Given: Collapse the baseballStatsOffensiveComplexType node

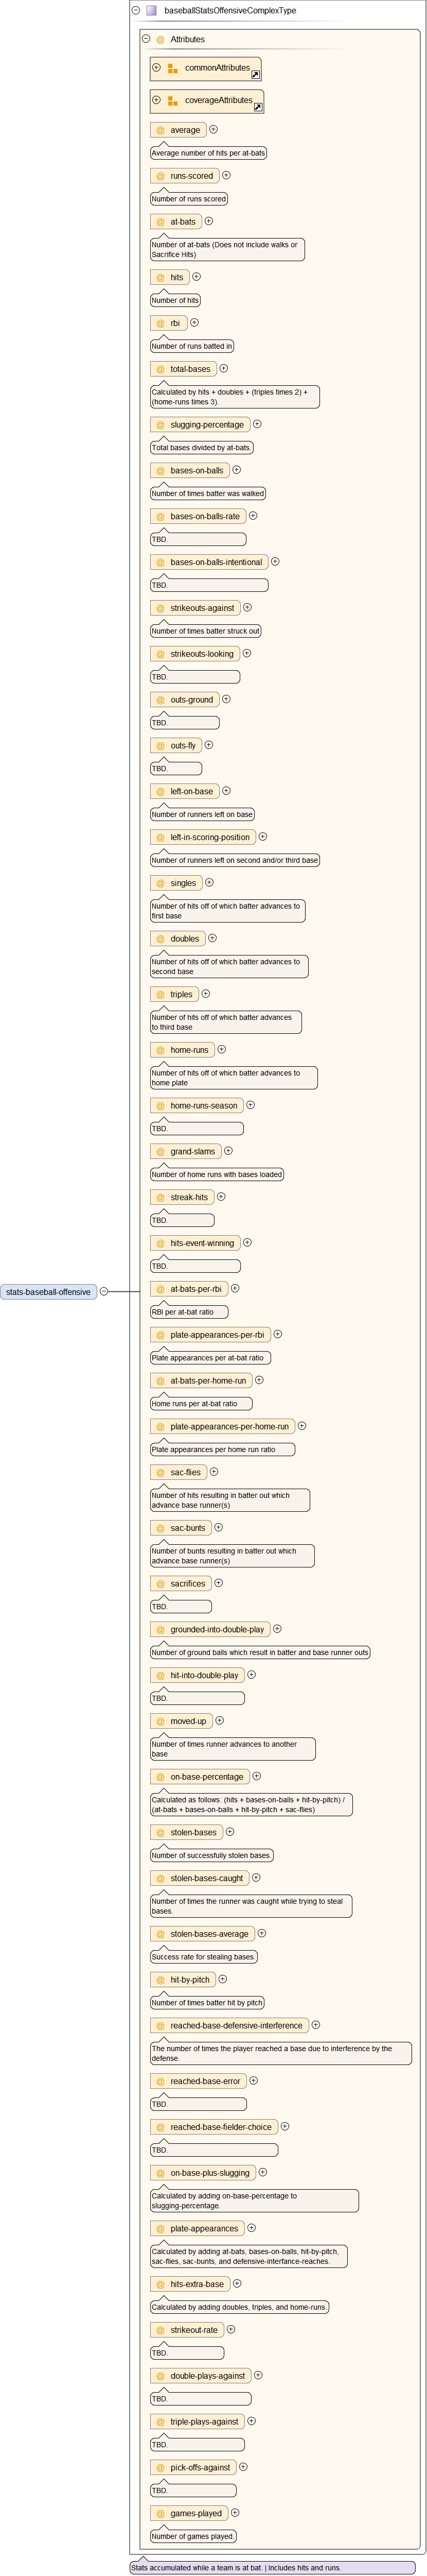Looking at the screenshot, I should pyautogui.click(x=136, y=10).
